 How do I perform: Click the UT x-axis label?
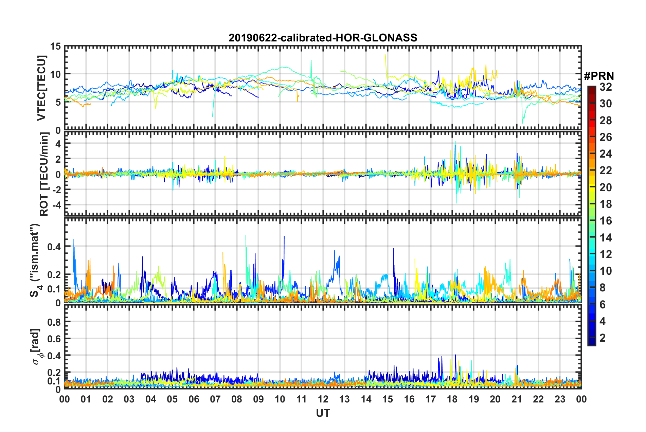323,413
